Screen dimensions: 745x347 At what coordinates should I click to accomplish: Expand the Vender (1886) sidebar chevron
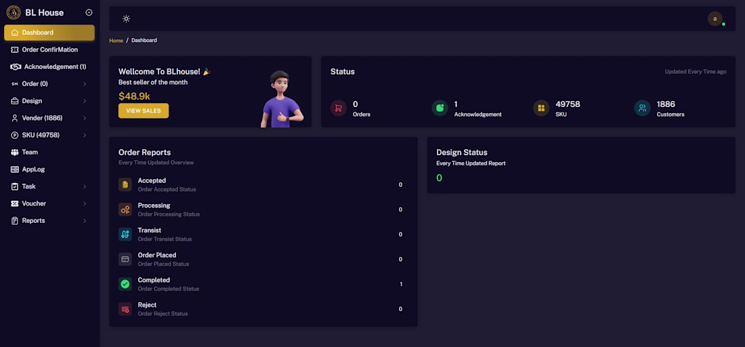click(85, 118)
